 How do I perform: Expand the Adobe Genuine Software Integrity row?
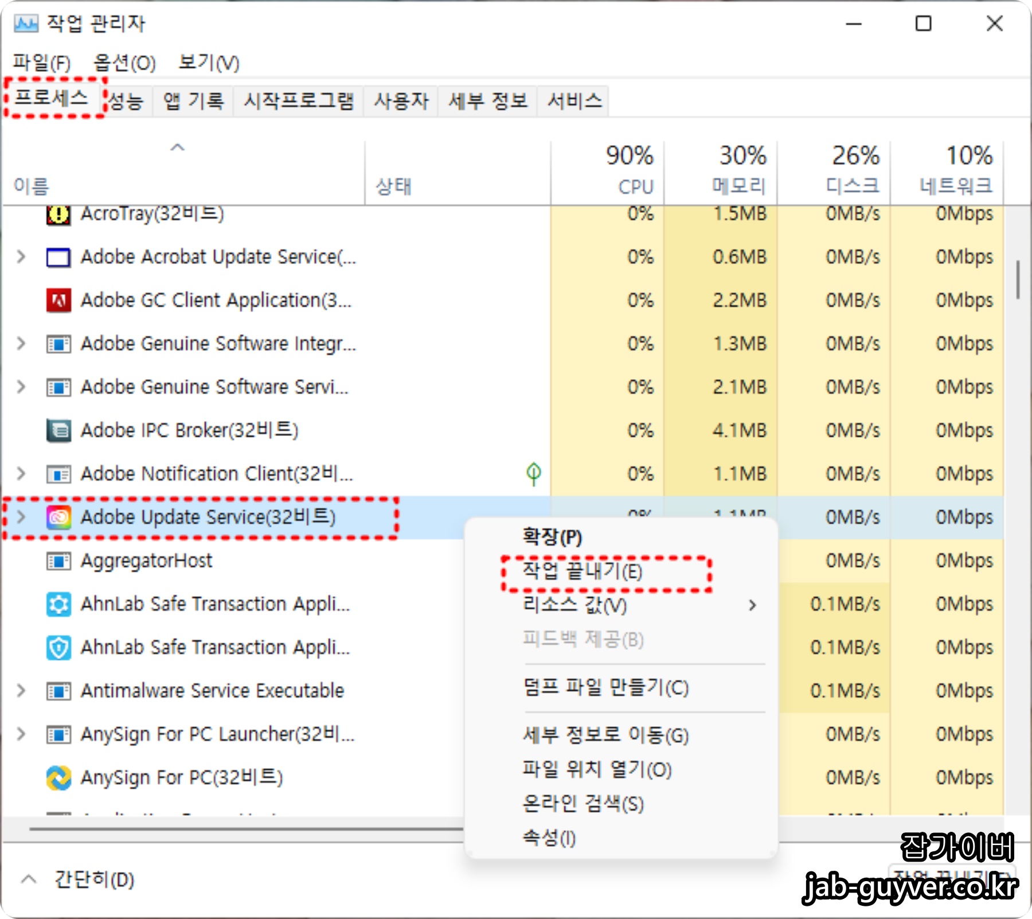click(21, 344)
